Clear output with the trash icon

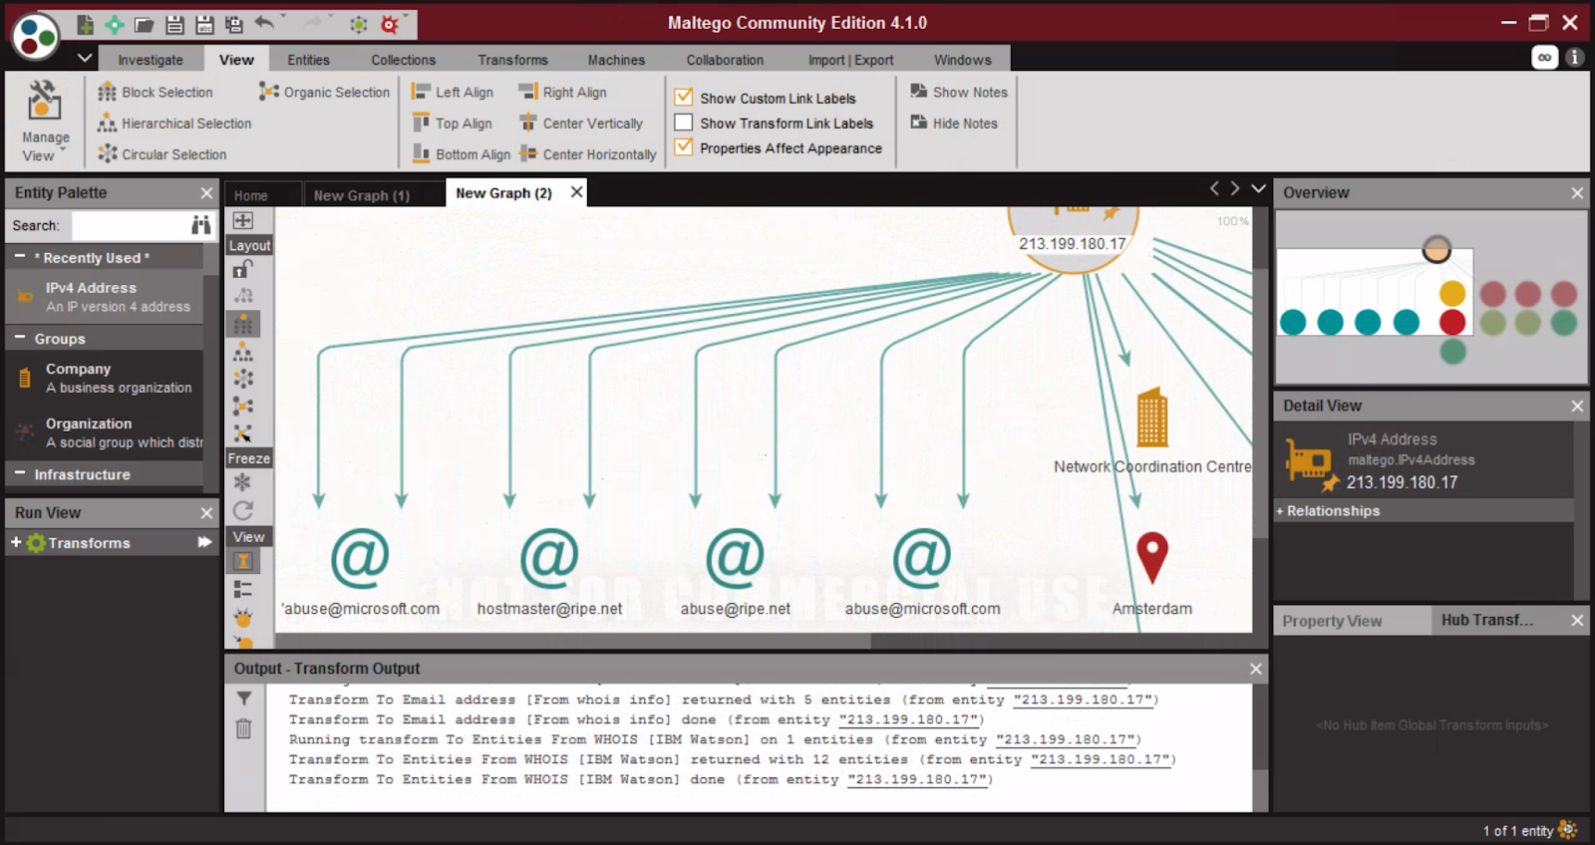point(244,728)
